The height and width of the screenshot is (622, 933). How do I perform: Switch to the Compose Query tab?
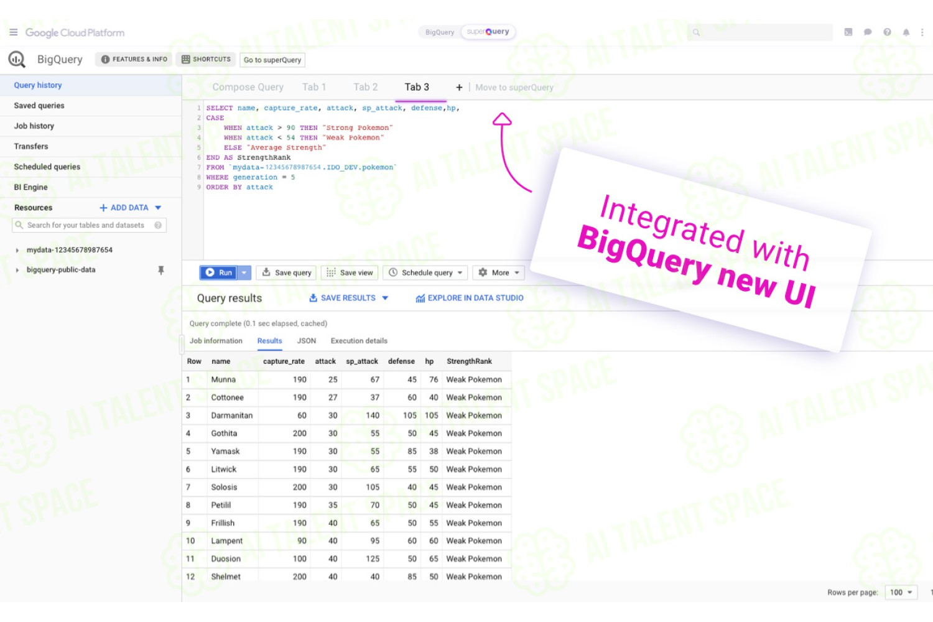[248, 87]
